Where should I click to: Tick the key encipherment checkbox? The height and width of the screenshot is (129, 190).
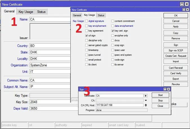click(86, 26)
